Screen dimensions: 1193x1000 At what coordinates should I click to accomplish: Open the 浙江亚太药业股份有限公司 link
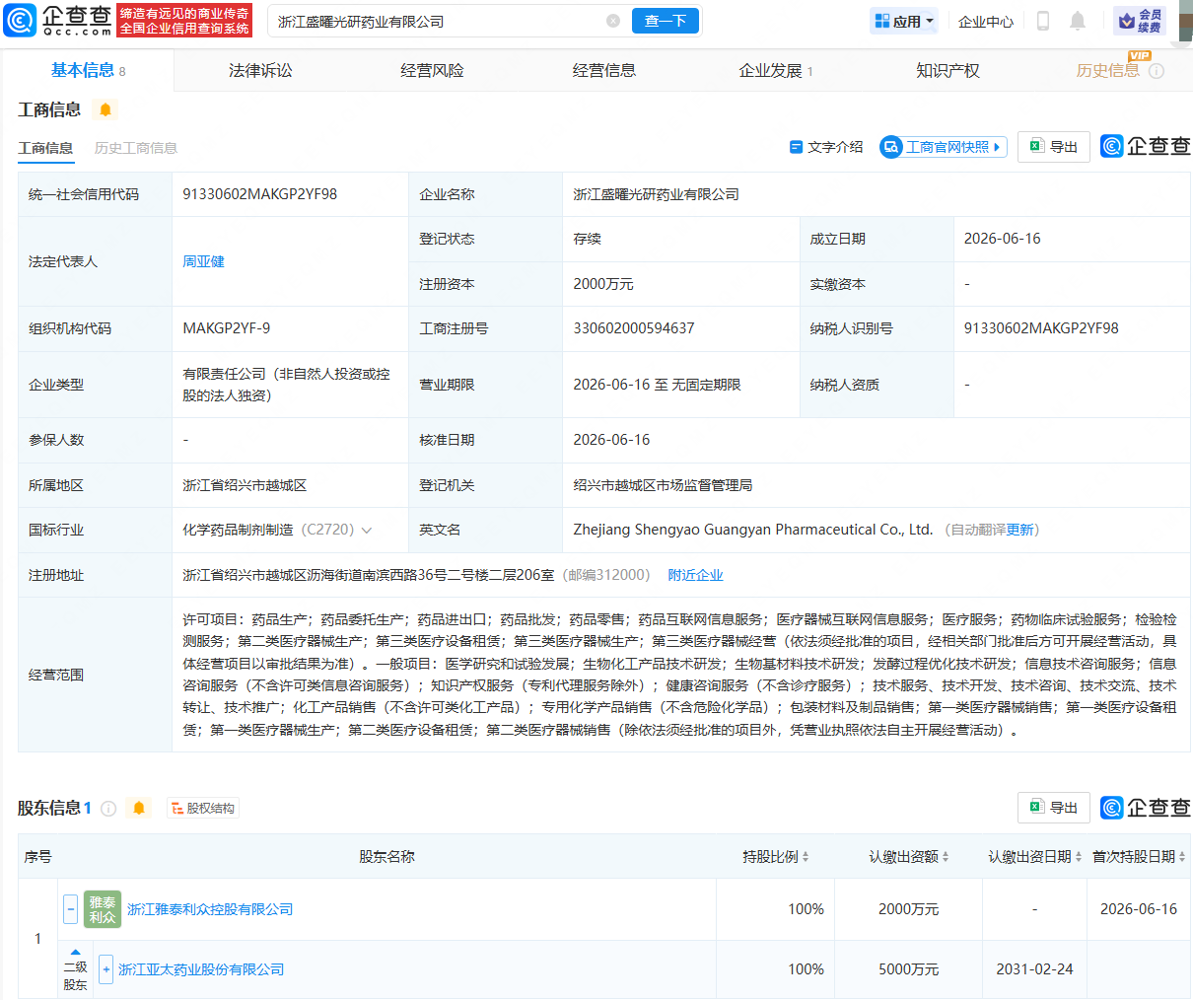click(201, 969)
